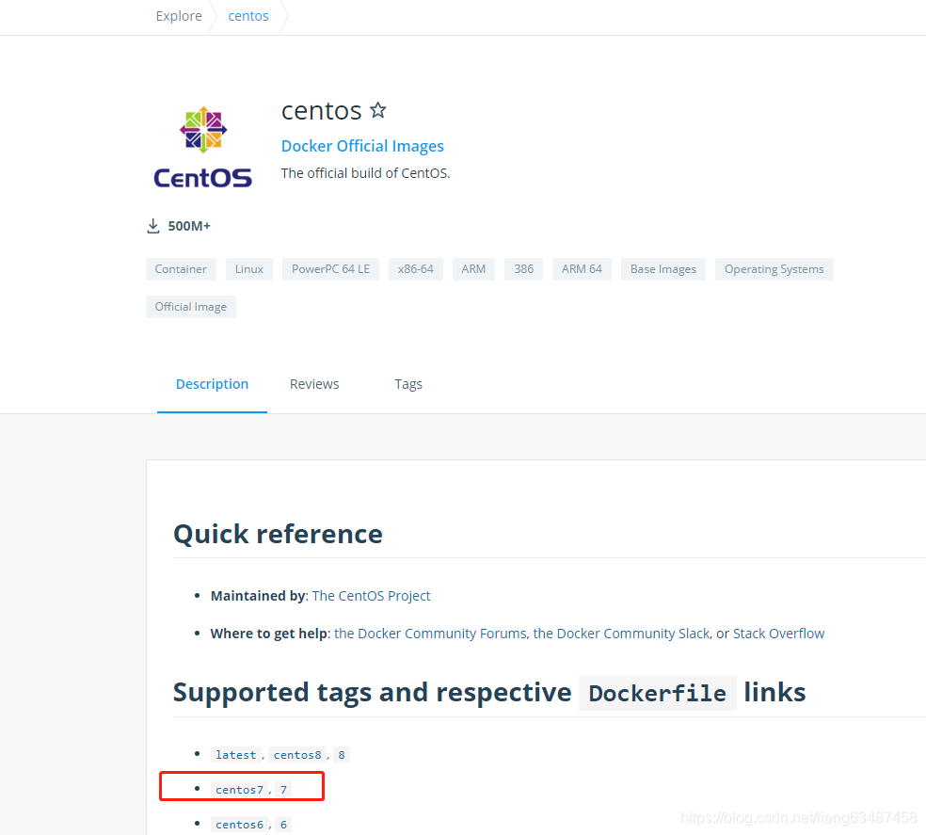The width and height of the screenshot is (926, 835).
Task: Open the Stack Overflow link
Action: click(778, 634)
